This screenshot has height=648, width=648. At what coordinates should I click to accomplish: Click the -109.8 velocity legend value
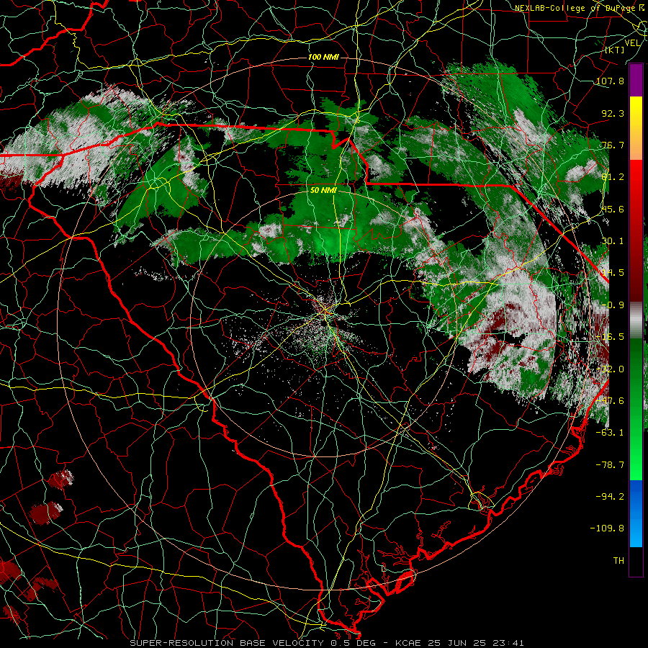(x=607, y=528)
